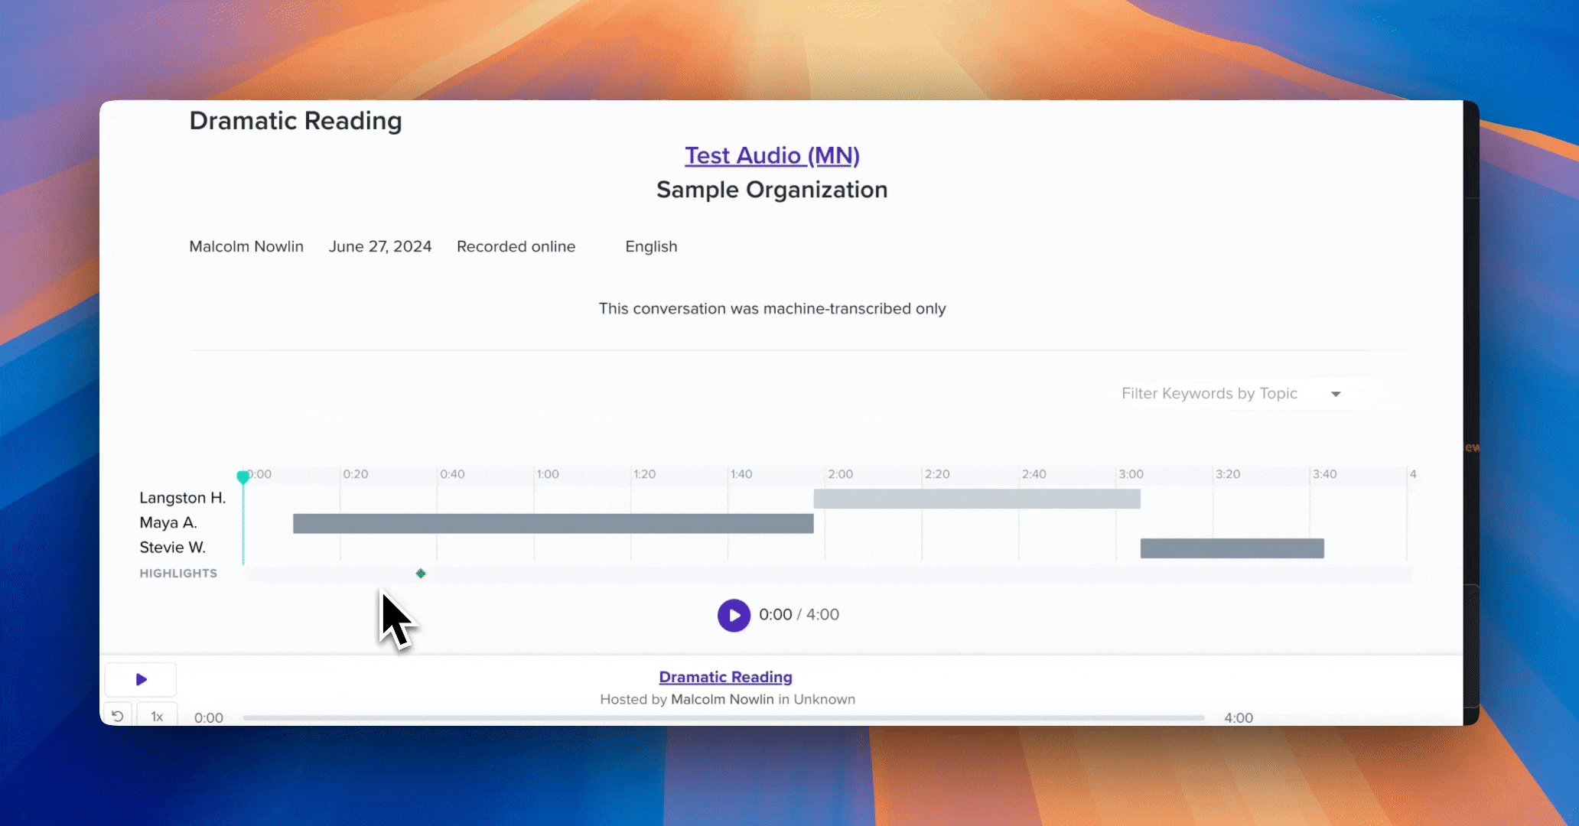Change playback speed with the 1x button
Image resolution: width=1579 pixels, height=826 pixels.
coord(157,716)
